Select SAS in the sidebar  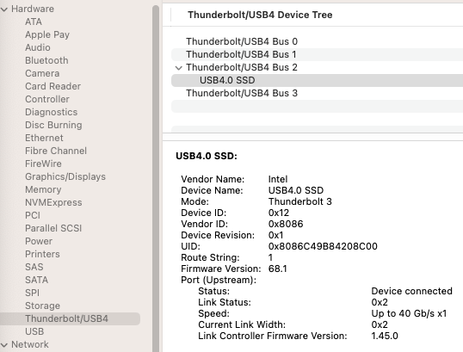tap(34, 267)
